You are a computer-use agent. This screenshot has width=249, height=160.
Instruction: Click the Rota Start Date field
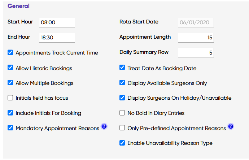coord(196,22)
